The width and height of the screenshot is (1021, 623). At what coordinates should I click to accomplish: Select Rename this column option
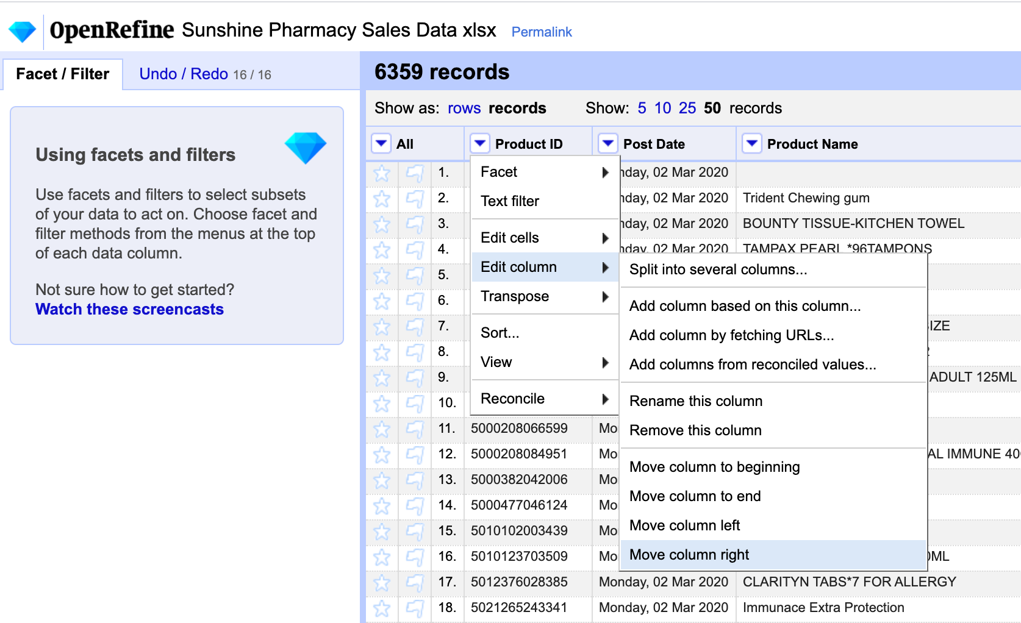click(696, 401)
